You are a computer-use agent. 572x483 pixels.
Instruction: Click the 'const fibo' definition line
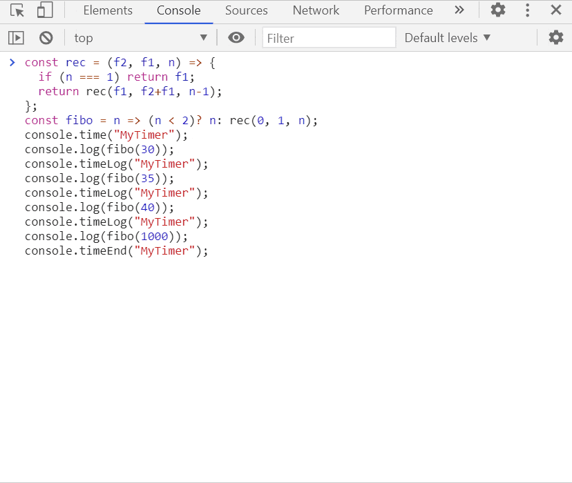(171, 121)
